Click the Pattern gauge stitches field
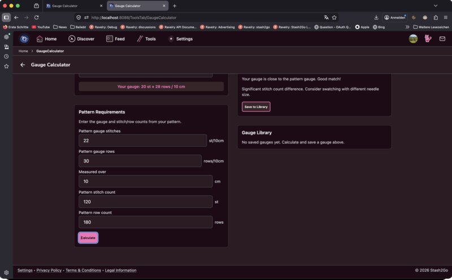 point(143,141)
